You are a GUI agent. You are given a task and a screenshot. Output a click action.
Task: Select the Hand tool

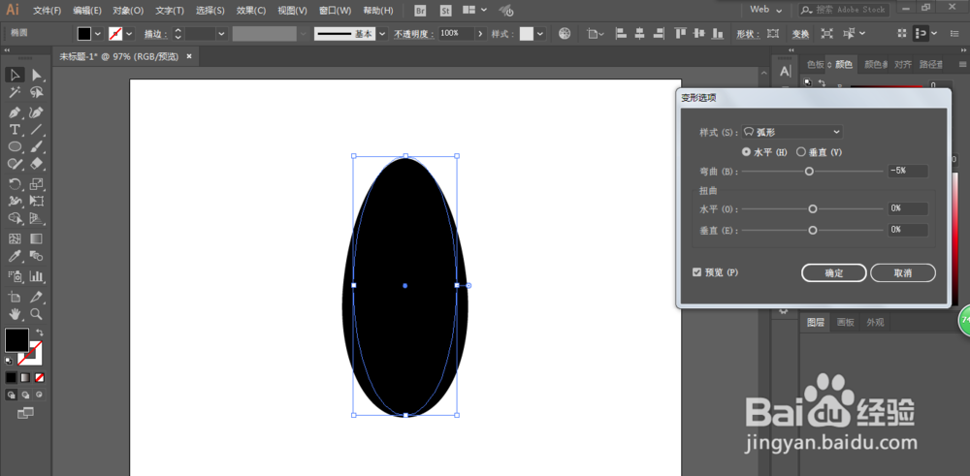tap(16, 313)
